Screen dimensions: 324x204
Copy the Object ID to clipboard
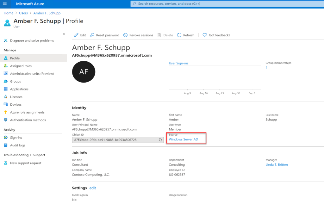(x=160, y=140)
